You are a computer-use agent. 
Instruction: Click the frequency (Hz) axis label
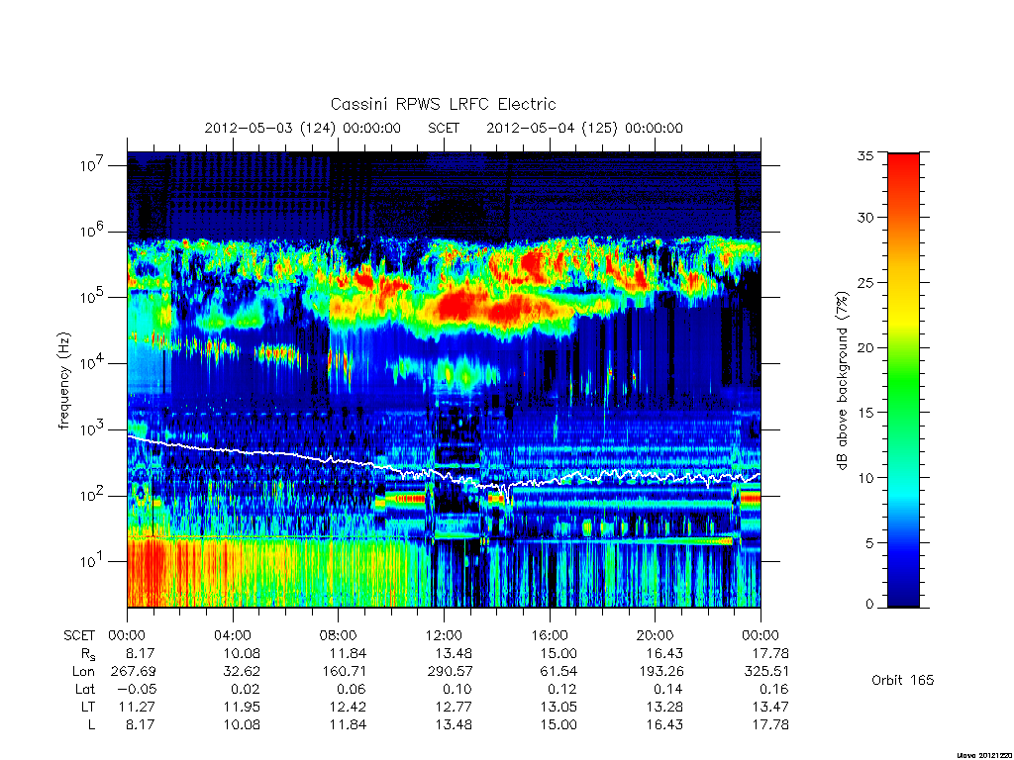63,381
